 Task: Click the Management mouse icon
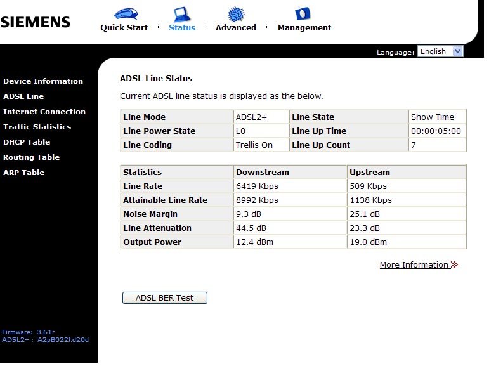point(303,14)
